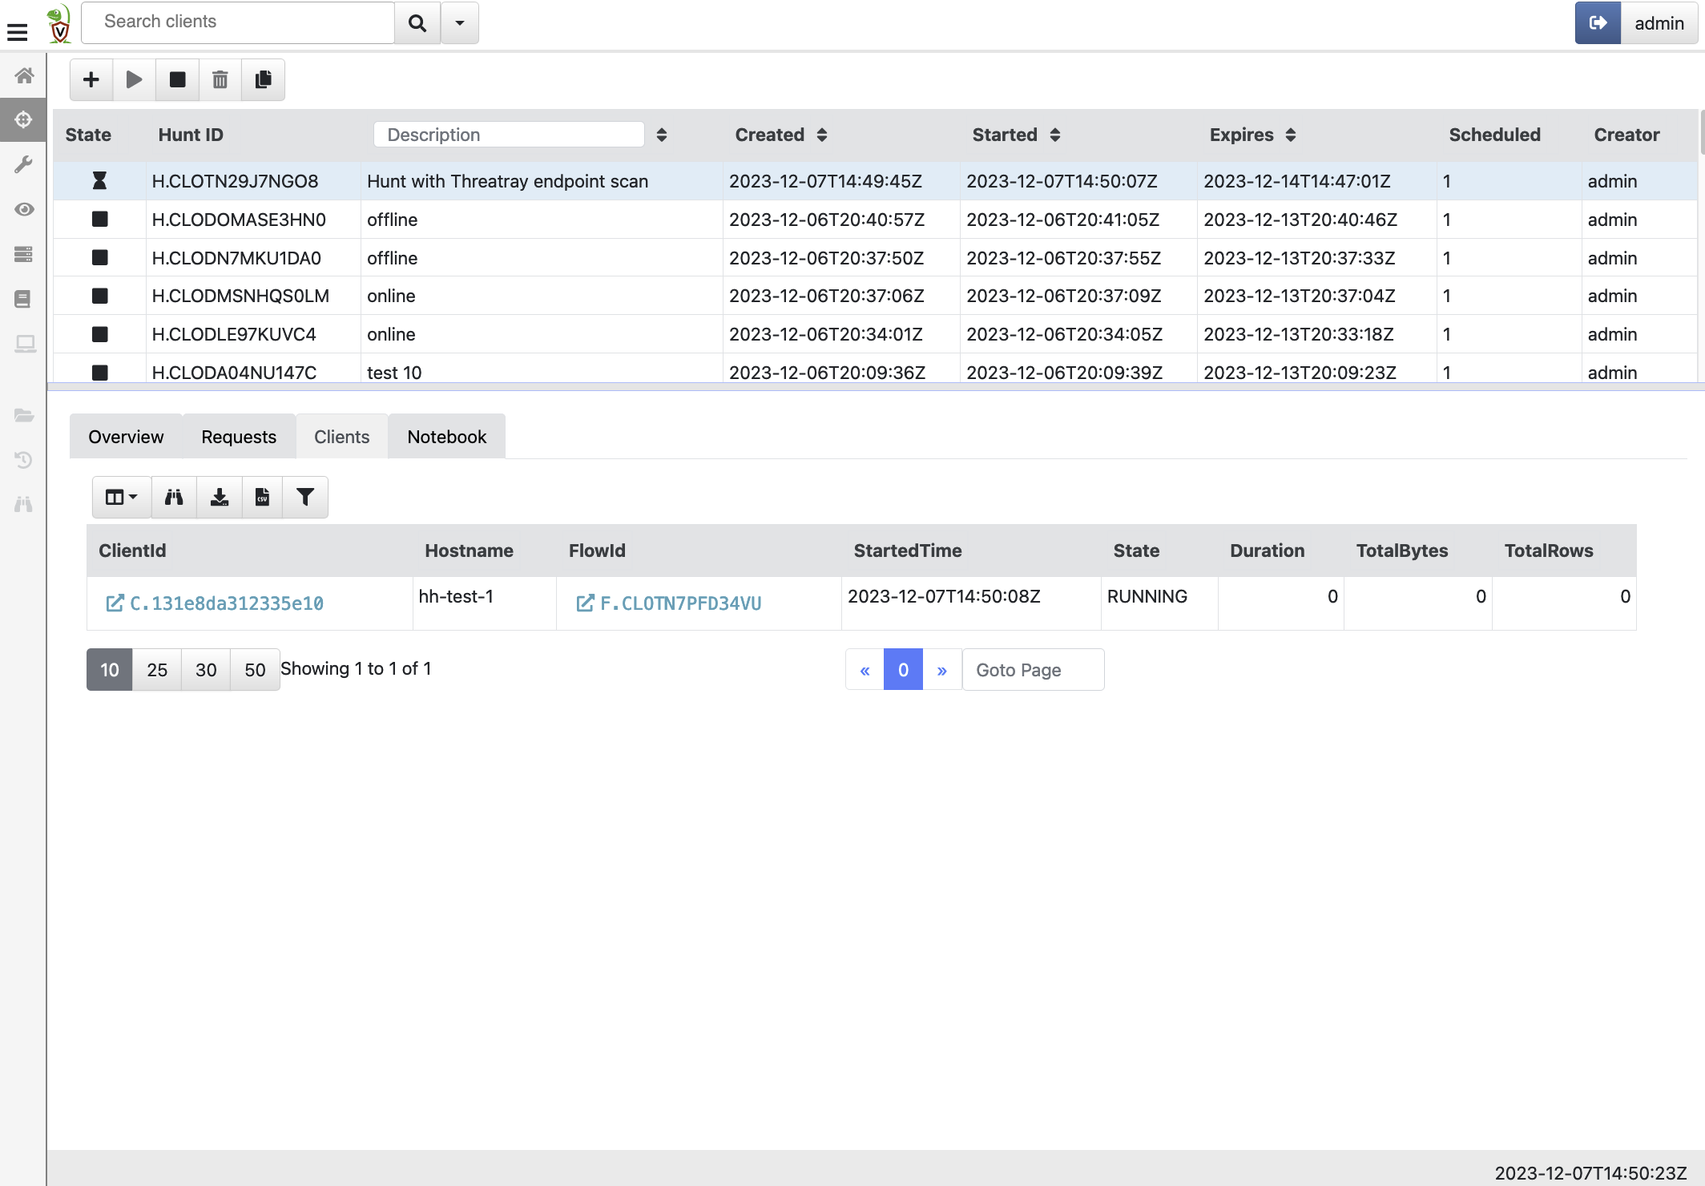Sort hunts by Description column
This screenshot has height=1186, width=1705.
tap(662, 135)
